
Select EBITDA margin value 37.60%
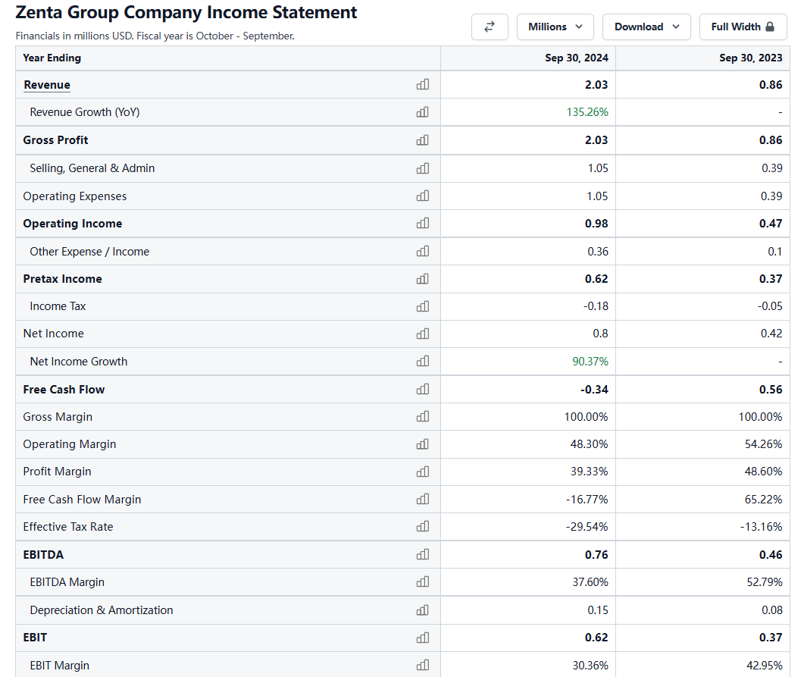pyautogui.click(x=590, y=582)
